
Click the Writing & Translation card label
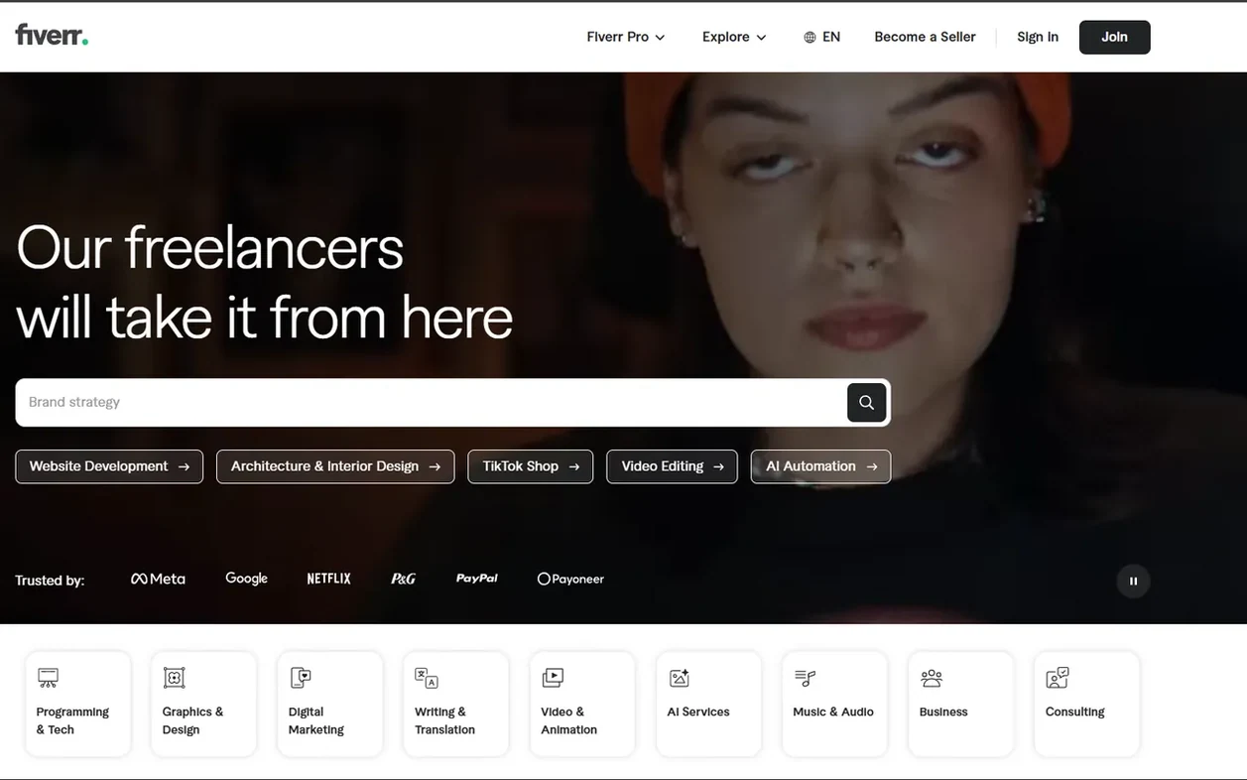point(444,720)
